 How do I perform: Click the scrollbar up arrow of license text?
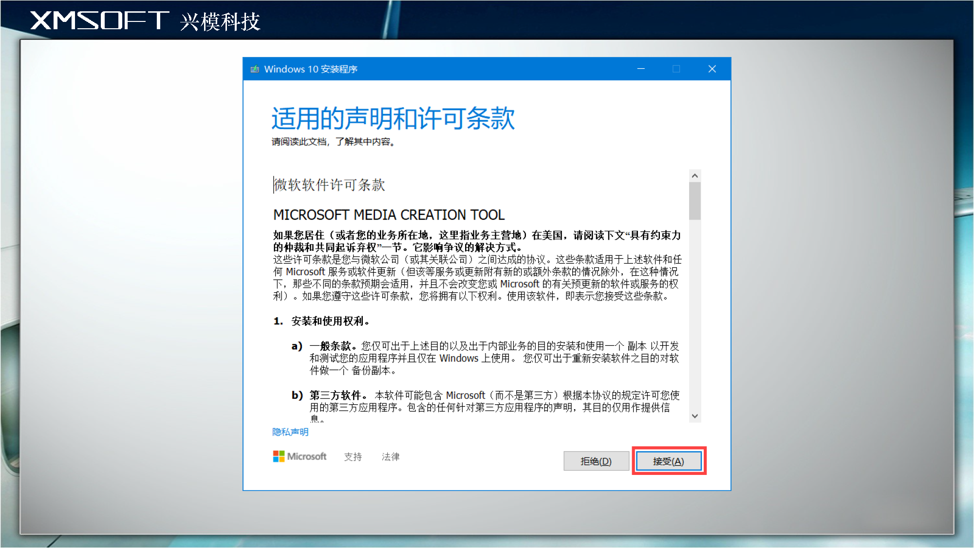click(x=695, y=175)
